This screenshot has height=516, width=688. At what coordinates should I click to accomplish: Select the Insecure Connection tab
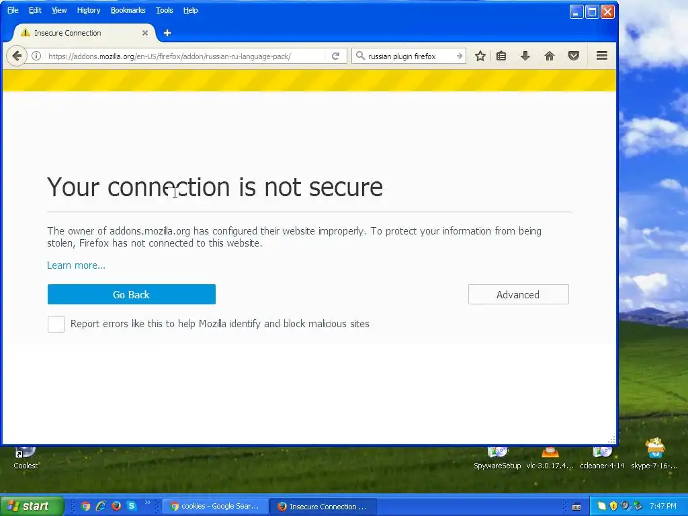[83, 33]
